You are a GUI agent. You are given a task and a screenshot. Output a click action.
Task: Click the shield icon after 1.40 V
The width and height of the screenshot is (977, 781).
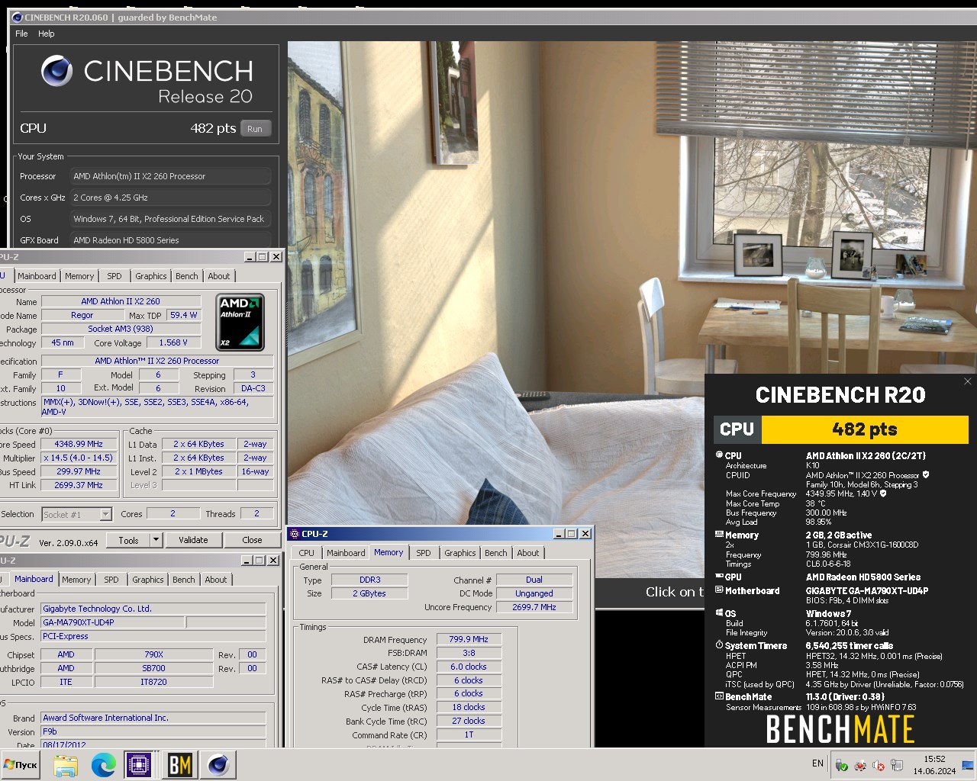[x=883, y=493]
